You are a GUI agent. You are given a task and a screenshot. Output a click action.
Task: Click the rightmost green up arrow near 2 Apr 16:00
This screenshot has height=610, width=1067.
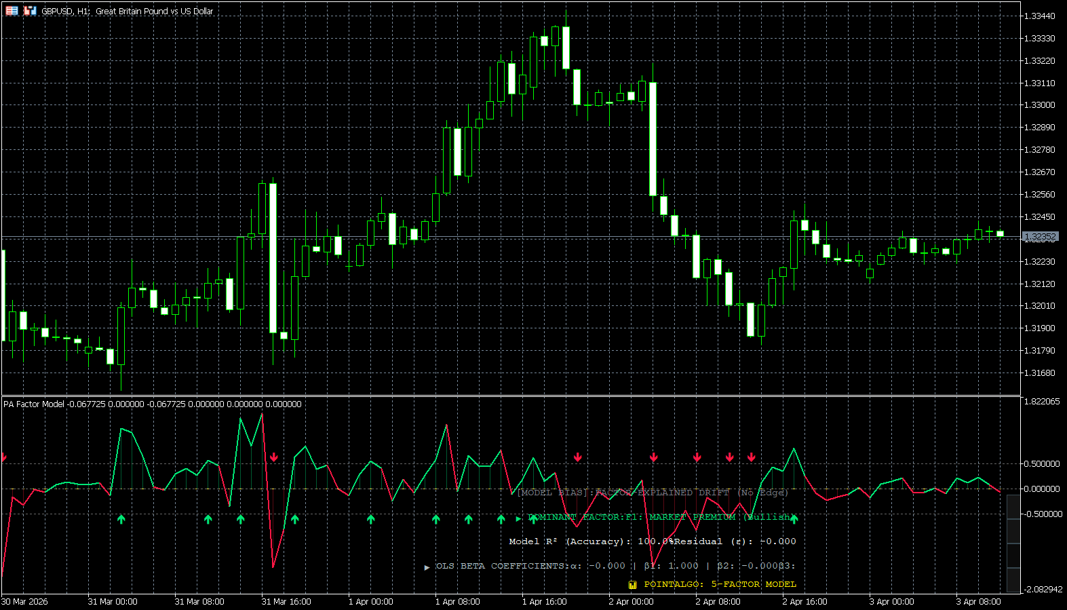794,519
